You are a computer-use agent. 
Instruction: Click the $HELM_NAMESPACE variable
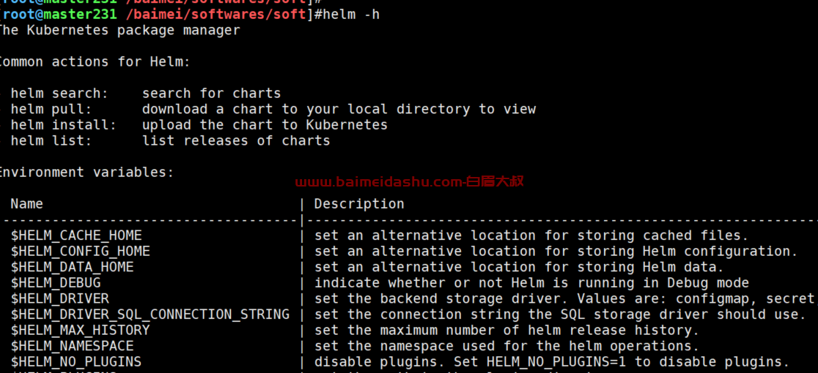72,345
